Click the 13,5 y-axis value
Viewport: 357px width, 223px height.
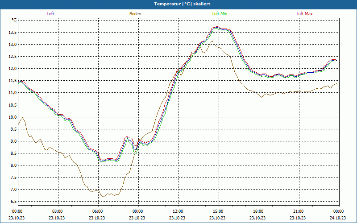[x=12, y=32]
